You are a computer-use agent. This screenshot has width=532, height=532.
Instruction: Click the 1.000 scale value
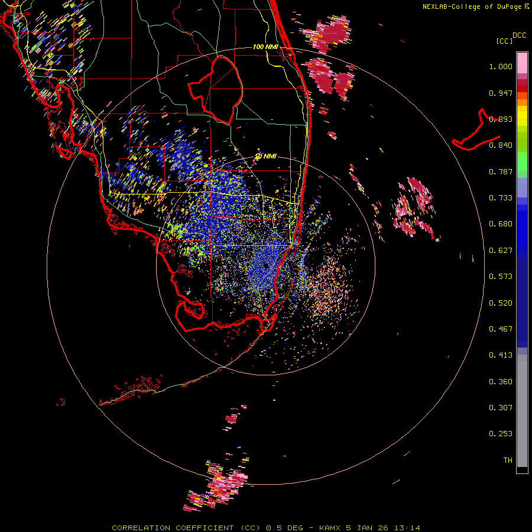coord(501,66)
